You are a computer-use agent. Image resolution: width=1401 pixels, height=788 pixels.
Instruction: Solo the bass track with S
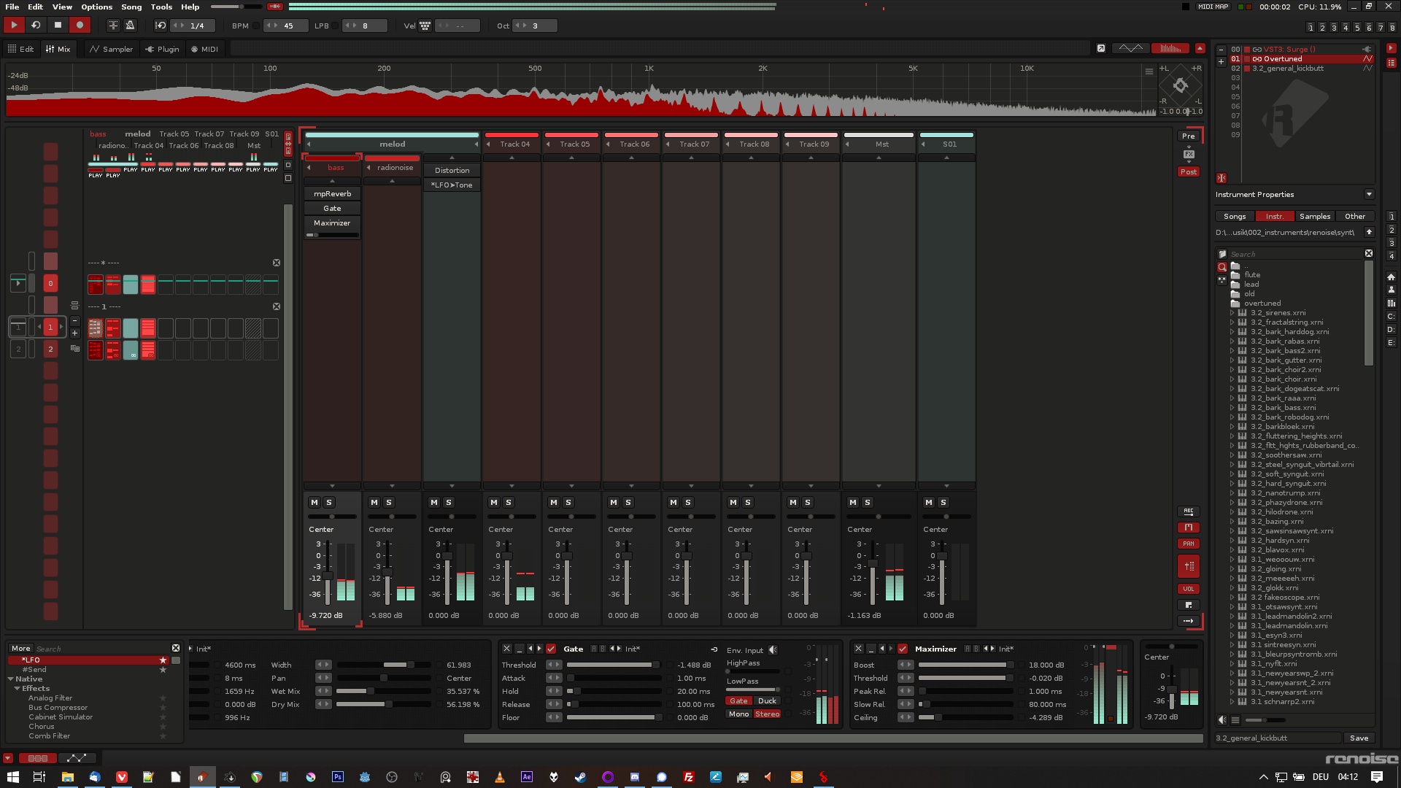(329, 502)
